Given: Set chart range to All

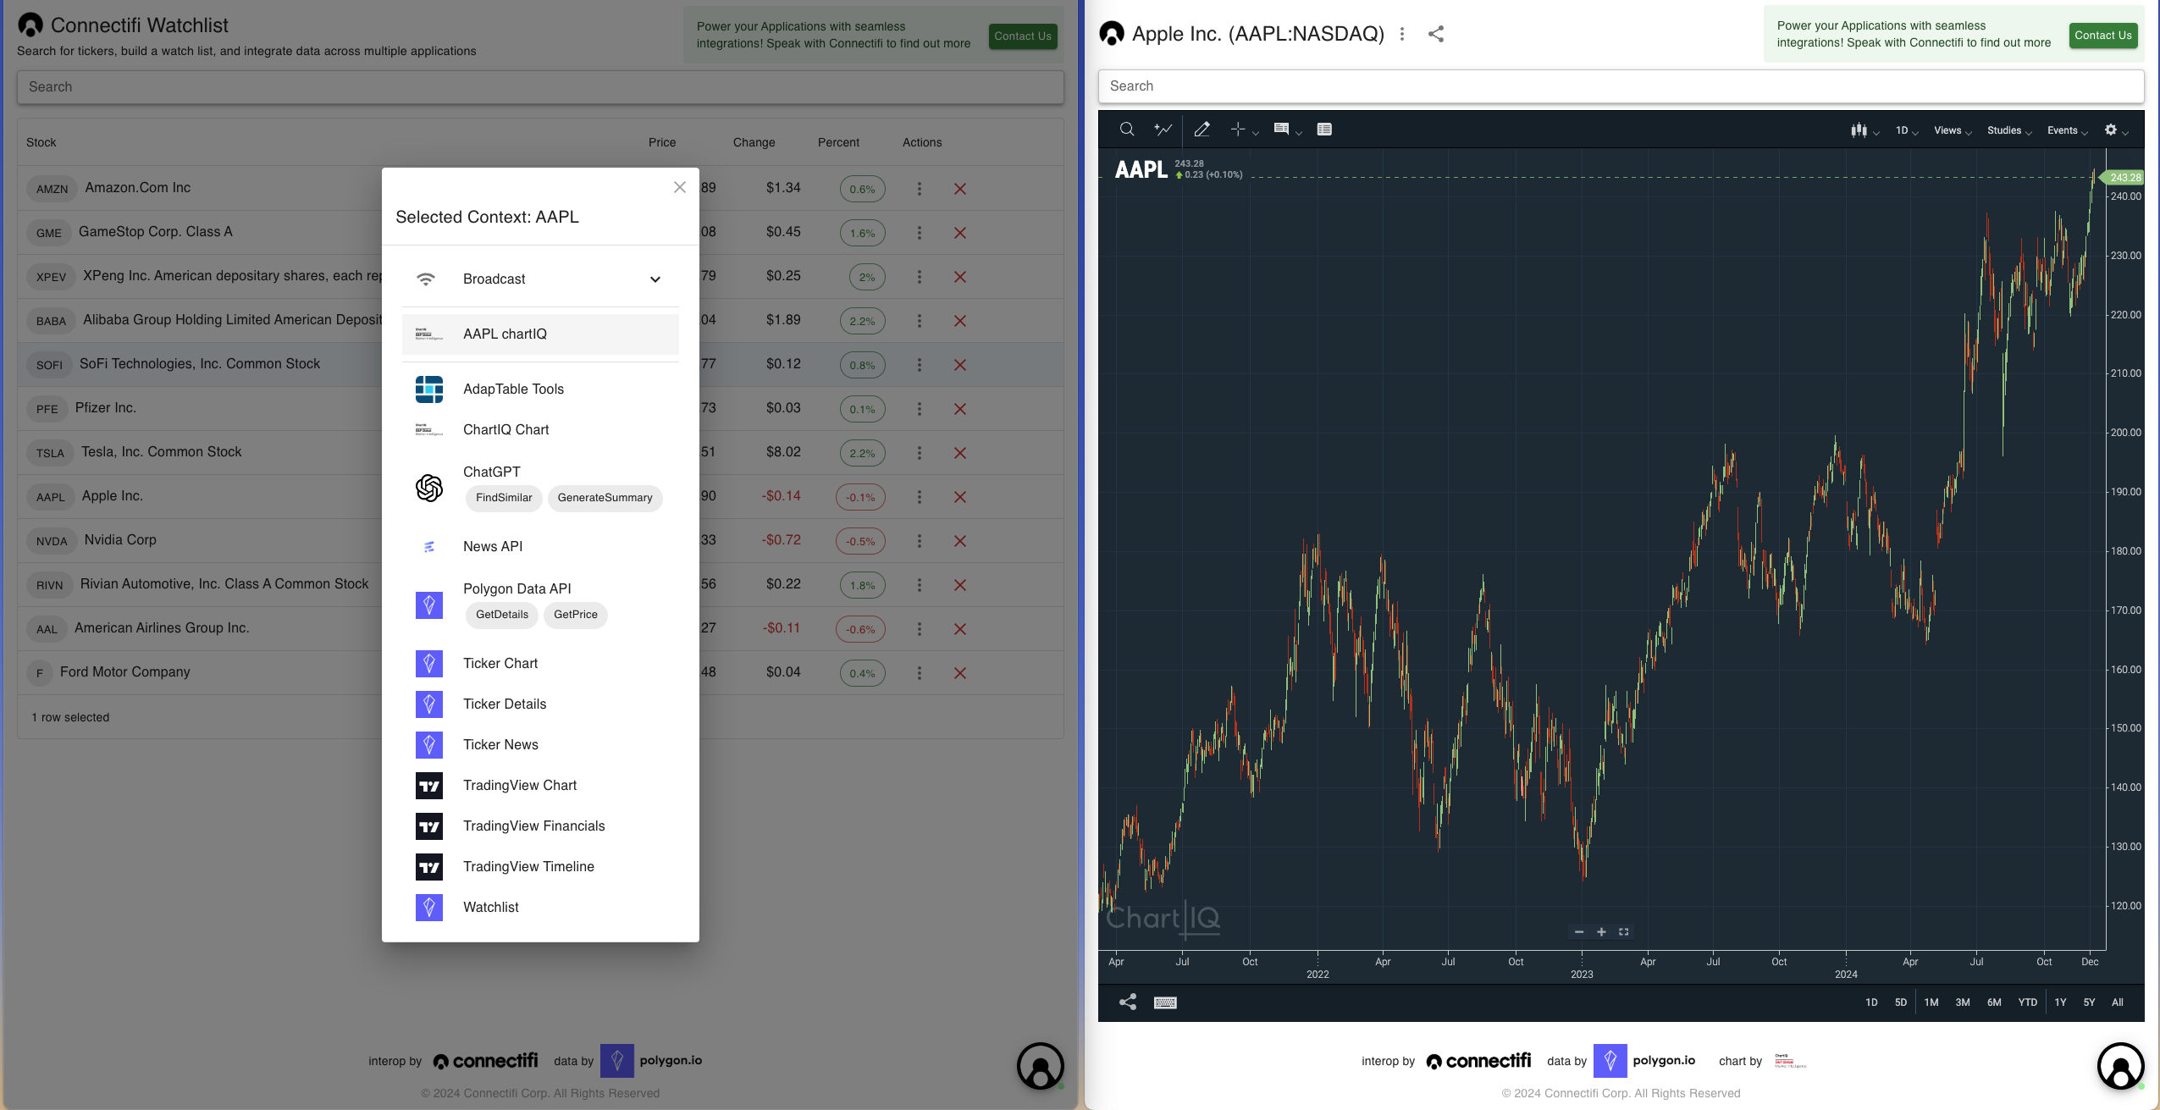Looking at the screenshot, I should (2117, 1002).
